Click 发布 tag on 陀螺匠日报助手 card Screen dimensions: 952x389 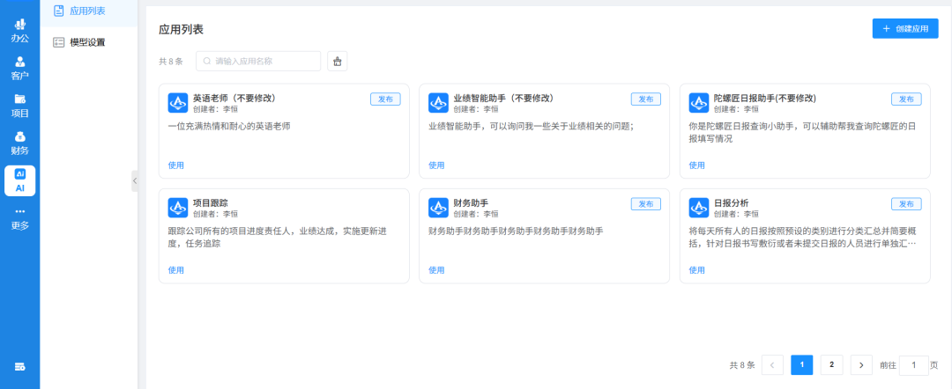coord(906,99)
